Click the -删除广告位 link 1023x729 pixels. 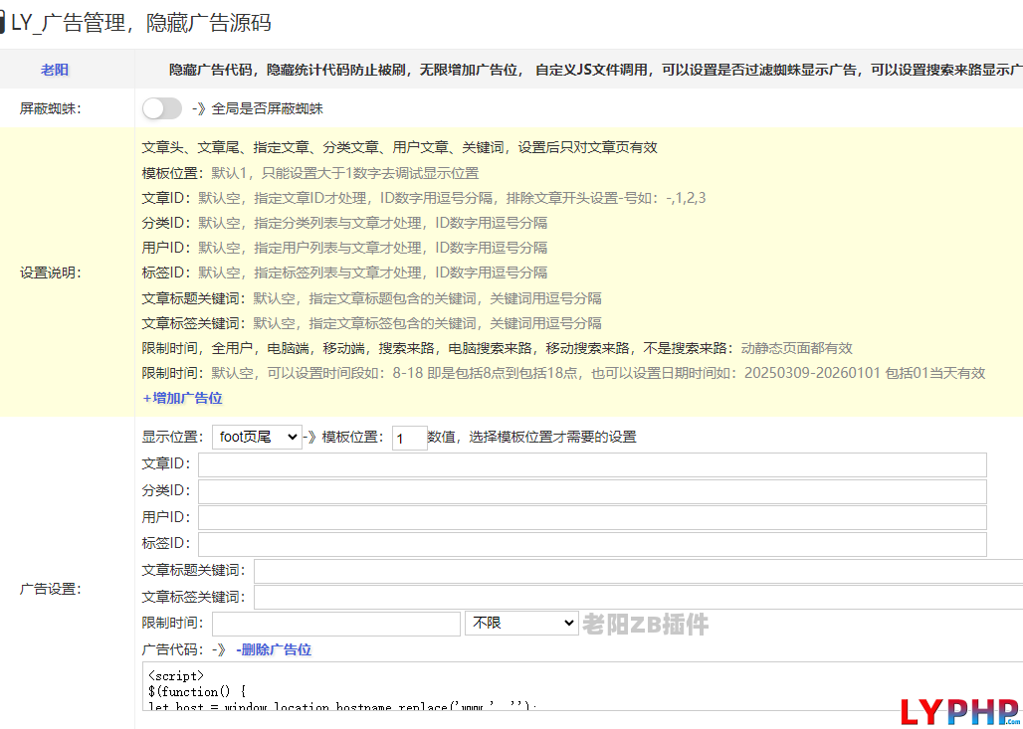(274, 649)
